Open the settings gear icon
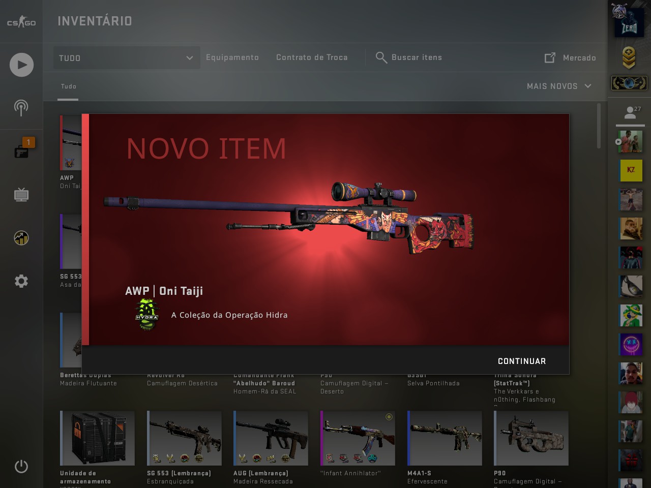The width and height of the screenshot is (651, 488). pos(21,281)
